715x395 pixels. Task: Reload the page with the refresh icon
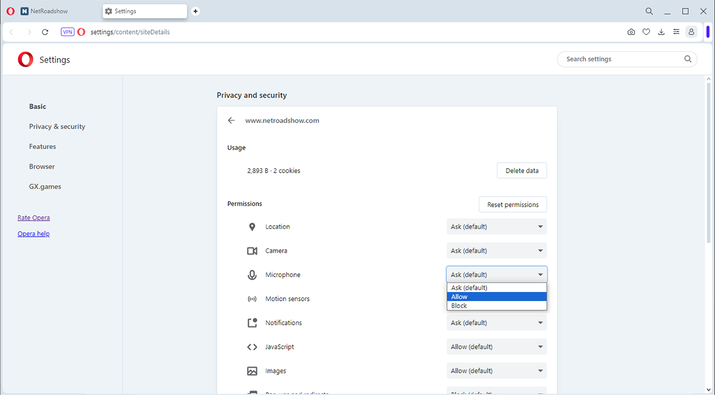(45, 32)
